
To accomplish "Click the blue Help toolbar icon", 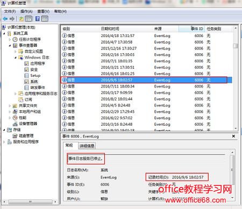I will 38,19.
